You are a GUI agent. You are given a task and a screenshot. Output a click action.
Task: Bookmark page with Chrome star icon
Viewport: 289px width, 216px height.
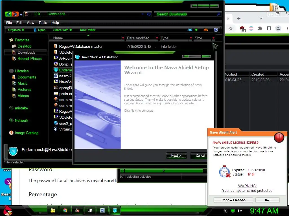point(231,28)
